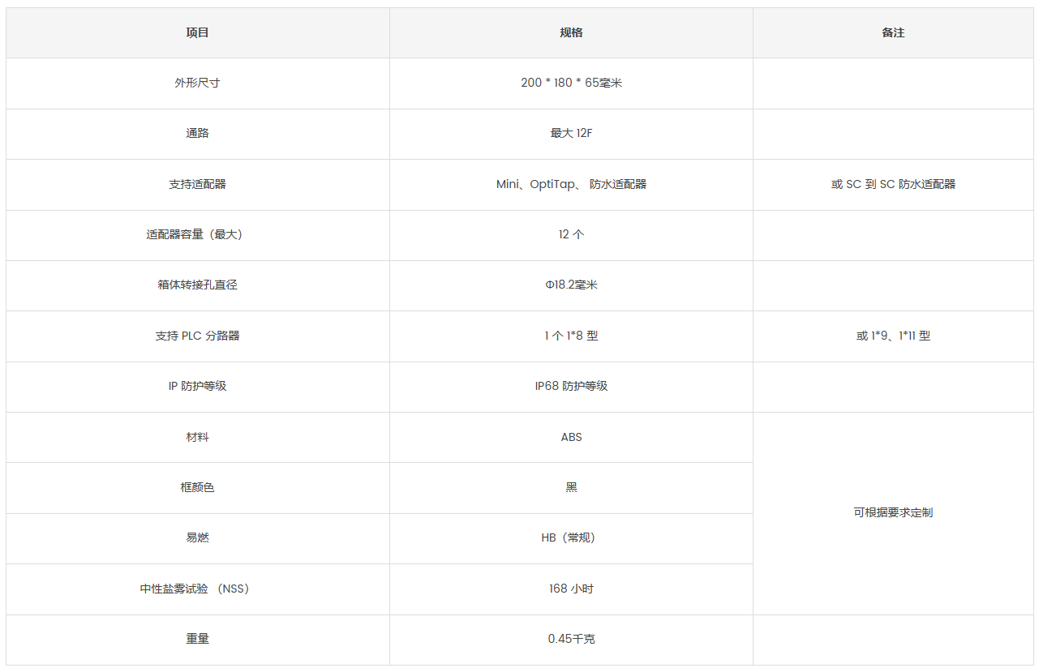Click the 适配器容量（最大）label

pos(197,235)
